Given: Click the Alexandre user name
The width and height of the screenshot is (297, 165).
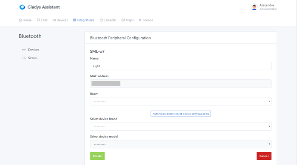Looking at the screenshot, I should (x=266, y=5).
